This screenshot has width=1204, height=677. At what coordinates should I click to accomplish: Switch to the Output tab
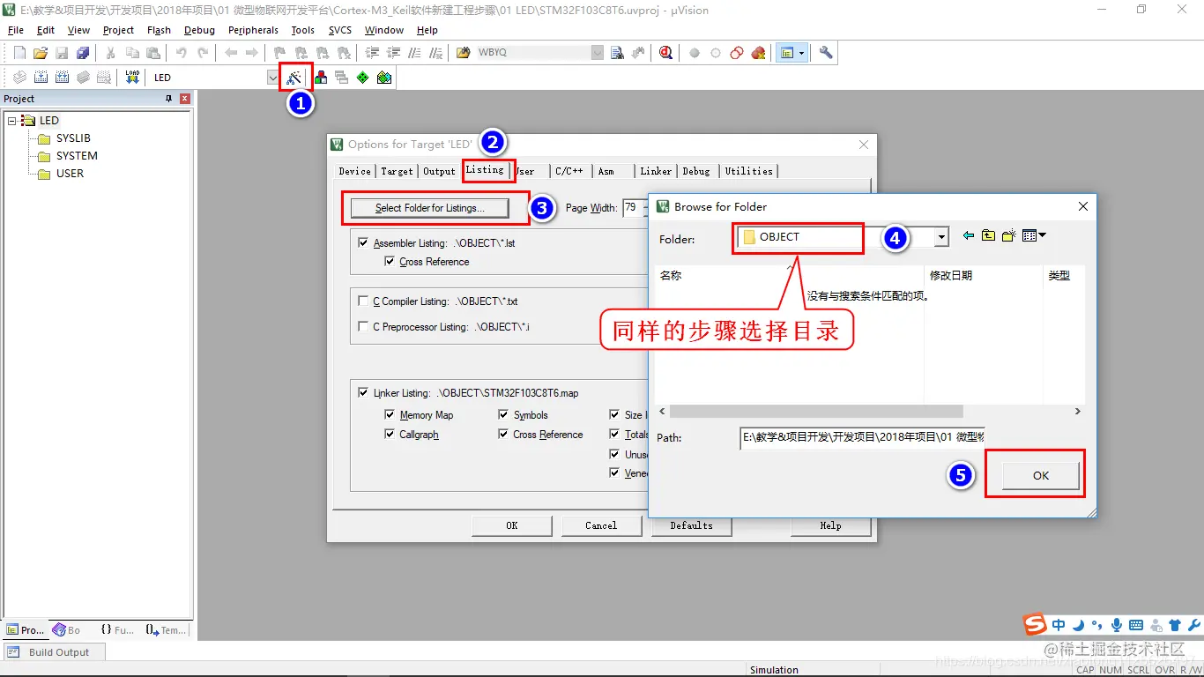click(x=439, y=171)
